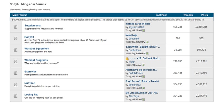View user profile mgftp
This screenshot has height=103, width=223.
pyautogui.click(x=132, y=62)
